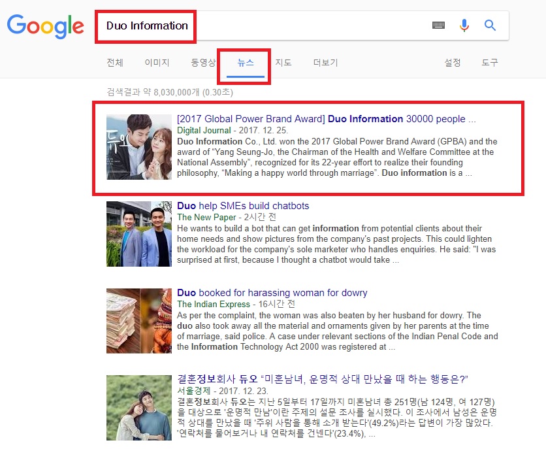Click the snippet starting '결혼정보회사 듀오는 지난 5일부터'

click(x=337, y=418)
